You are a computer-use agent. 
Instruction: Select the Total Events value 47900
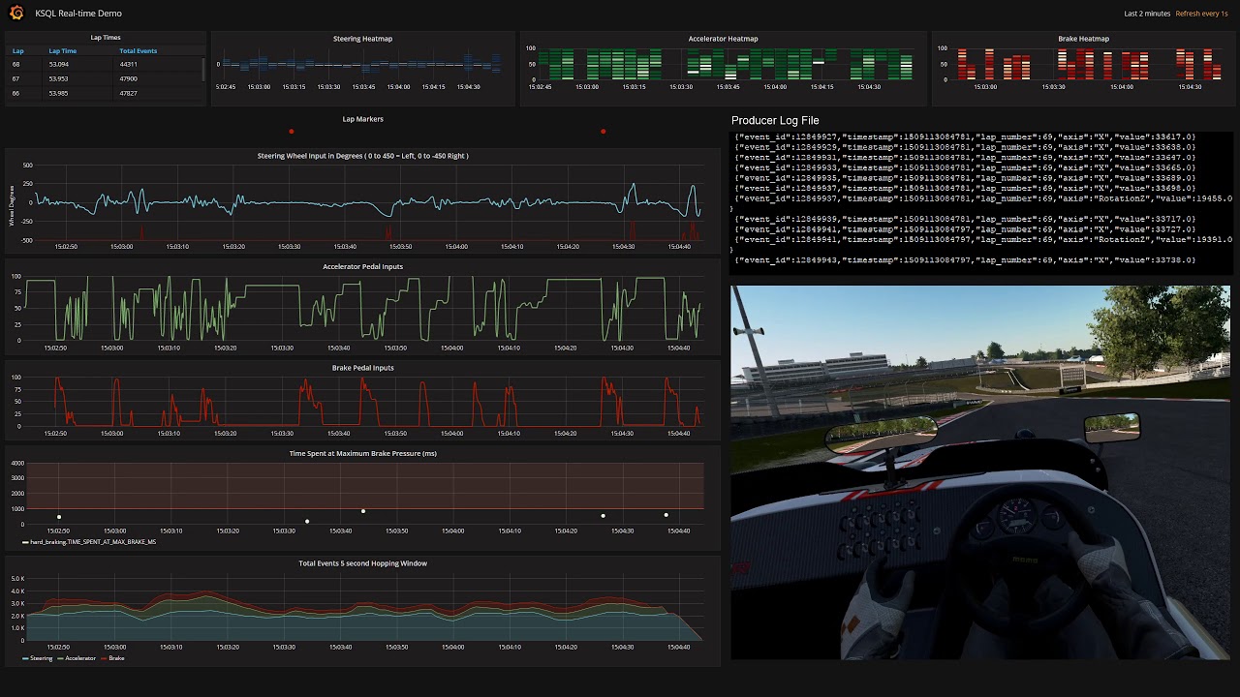(128, 78)
